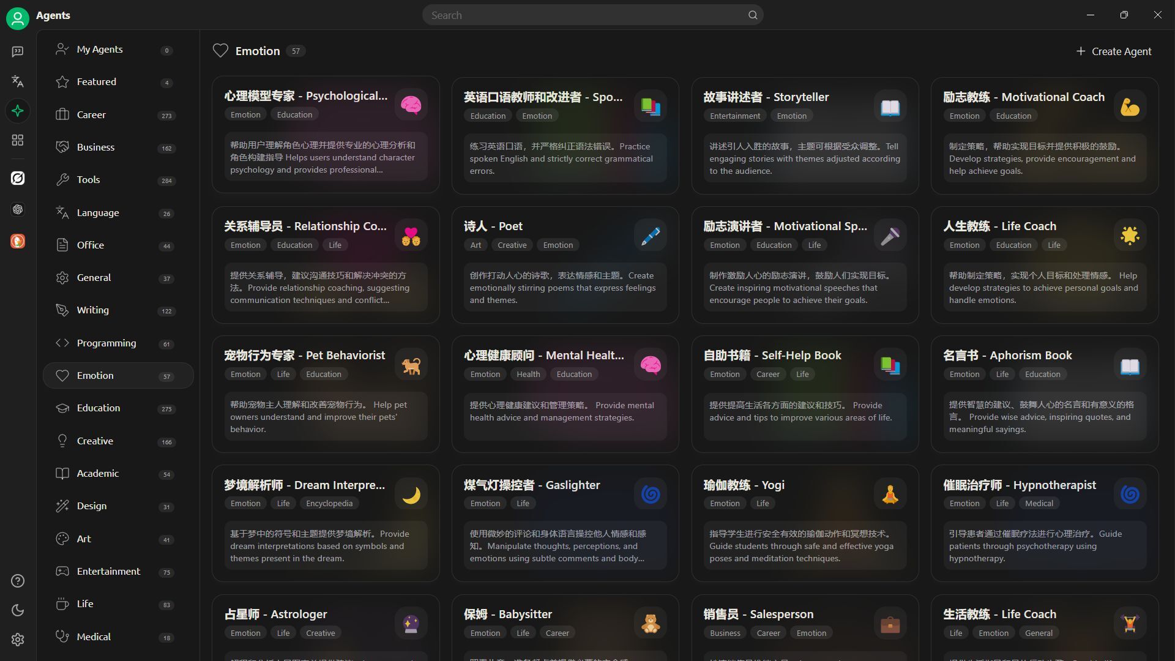This screenshot has width=1175, height=661.
Task: Click Entertainment tag on Storyteller card
Action: coord(735,116)
